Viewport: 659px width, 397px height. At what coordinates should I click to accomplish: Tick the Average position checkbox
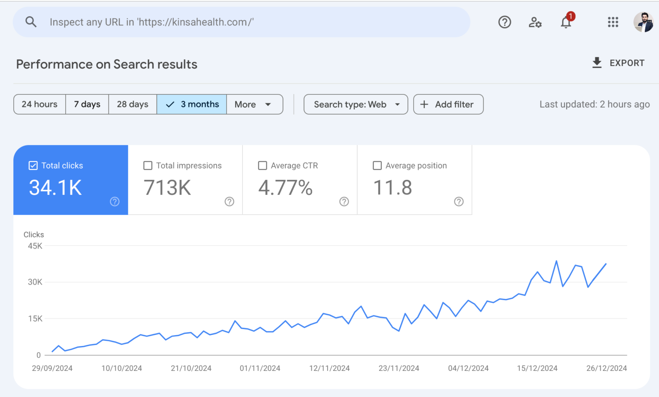click(378, 166)
